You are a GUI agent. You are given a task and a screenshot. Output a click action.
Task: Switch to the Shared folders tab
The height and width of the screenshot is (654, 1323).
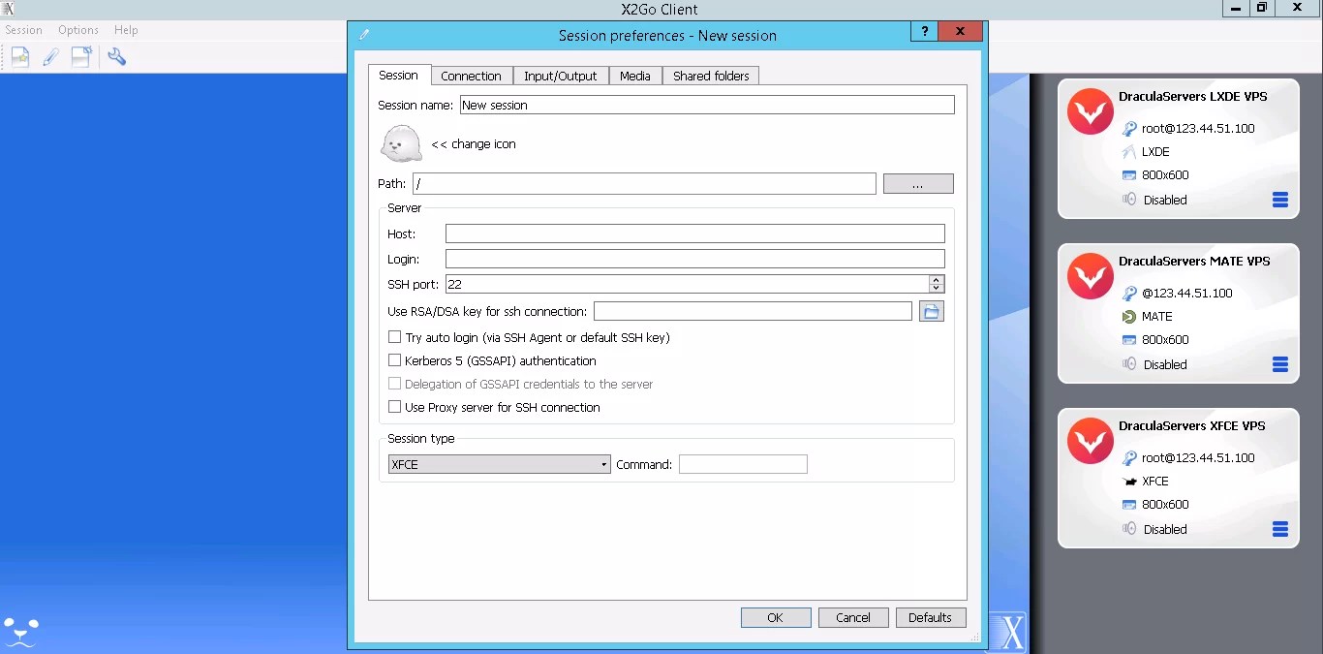(x=711, y=76)
